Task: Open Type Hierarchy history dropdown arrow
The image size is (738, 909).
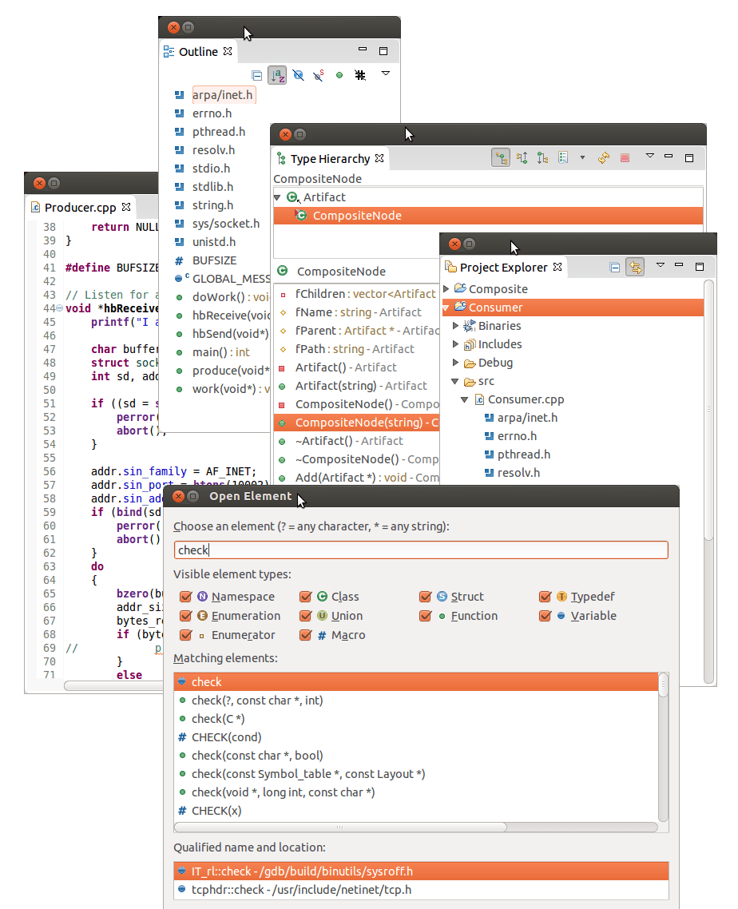Action: click(582, 158)
